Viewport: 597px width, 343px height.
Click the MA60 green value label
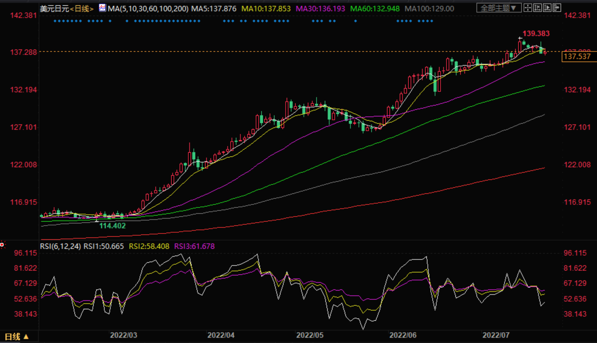pyautogui.click(x=375, y=9)
